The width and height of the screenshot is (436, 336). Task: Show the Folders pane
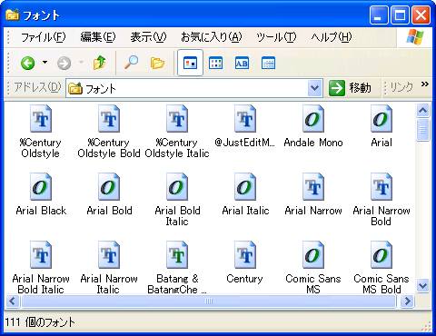tap(157, 63)
